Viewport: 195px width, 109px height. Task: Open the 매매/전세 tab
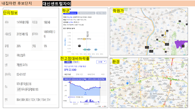(91, 74)
